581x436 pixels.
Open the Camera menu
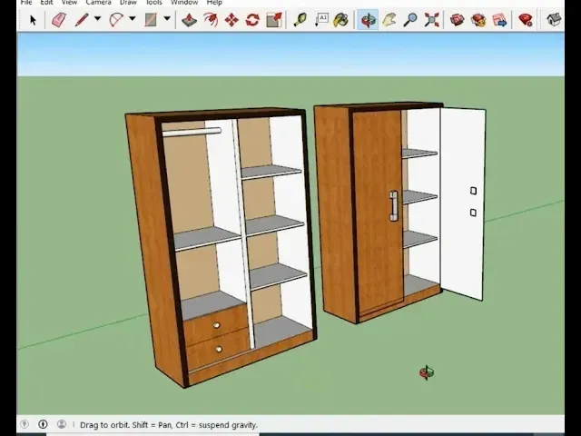coord(98,3)
